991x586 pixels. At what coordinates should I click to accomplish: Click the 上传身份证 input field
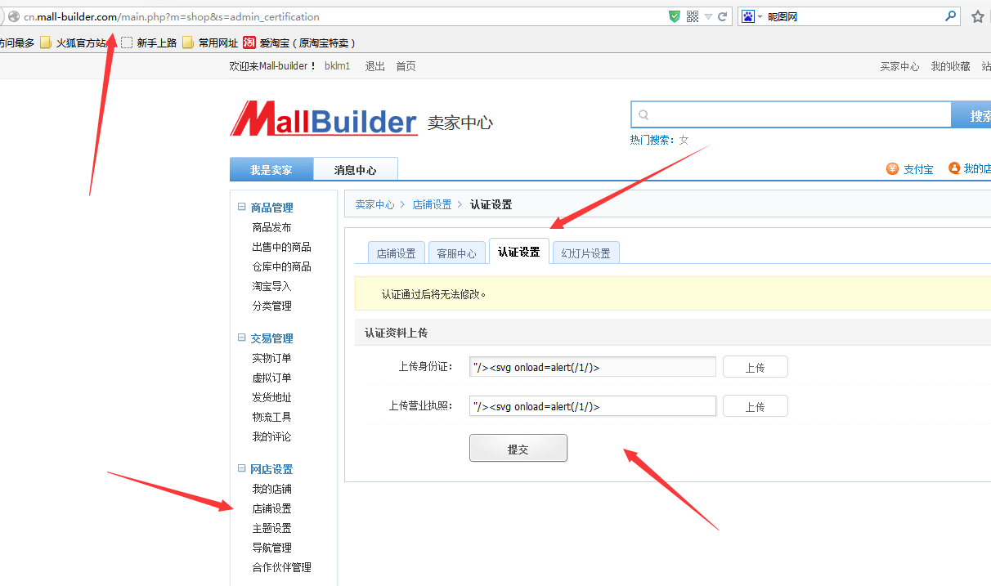(x=593, y=367)
